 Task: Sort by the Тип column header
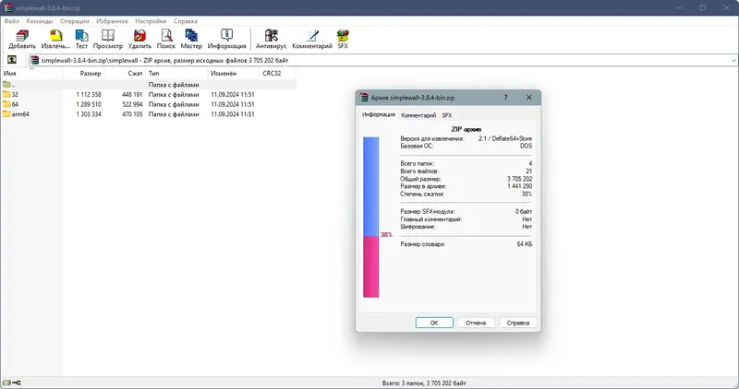pos(176,74)
